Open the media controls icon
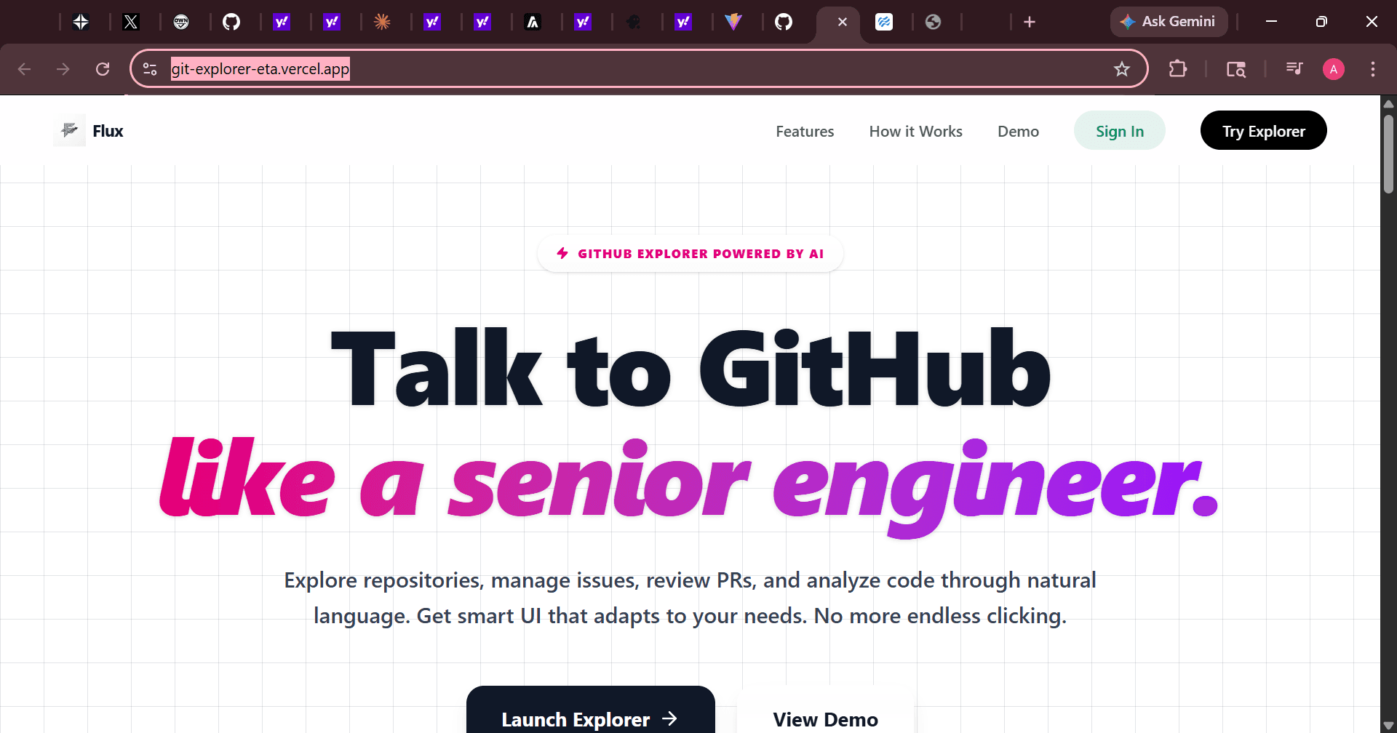 1294,69
